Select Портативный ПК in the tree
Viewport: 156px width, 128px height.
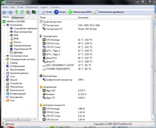click(x=21, y=49)
